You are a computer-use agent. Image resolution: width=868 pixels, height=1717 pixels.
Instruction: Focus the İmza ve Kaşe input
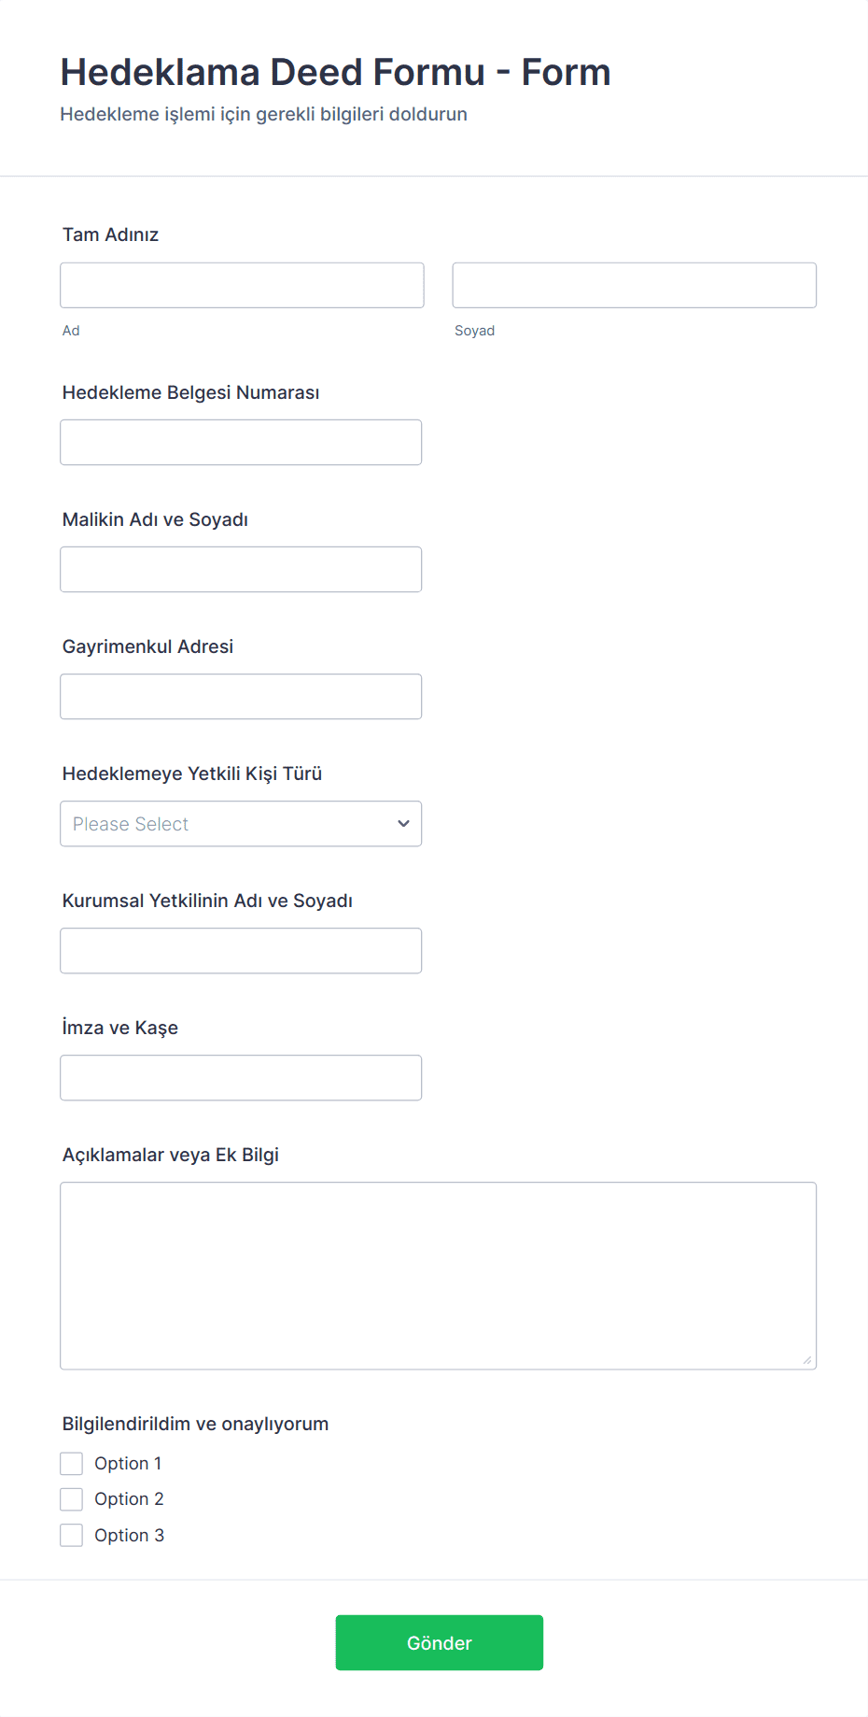point(241,1077)
